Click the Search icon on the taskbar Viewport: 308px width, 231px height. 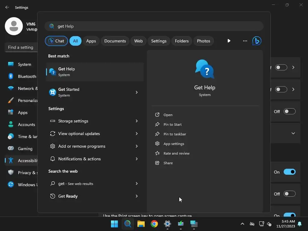point(128,224)
